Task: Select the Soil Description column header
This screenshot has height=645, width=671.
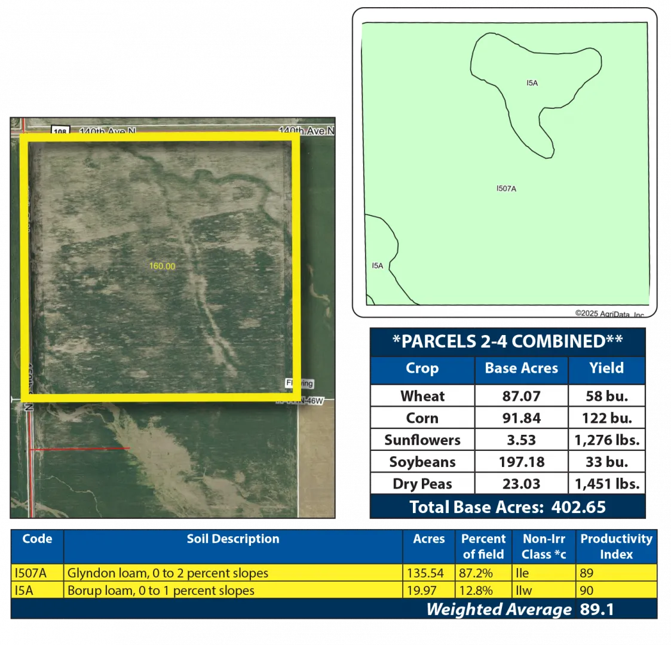Action: coord(232,539)
